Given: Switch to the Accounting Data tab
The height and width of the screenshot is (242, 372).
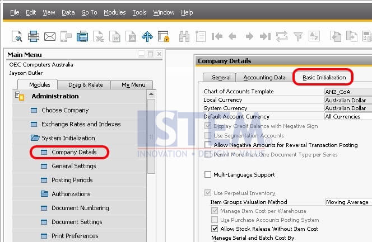Looking at the screenshot, I should point(264,78).
